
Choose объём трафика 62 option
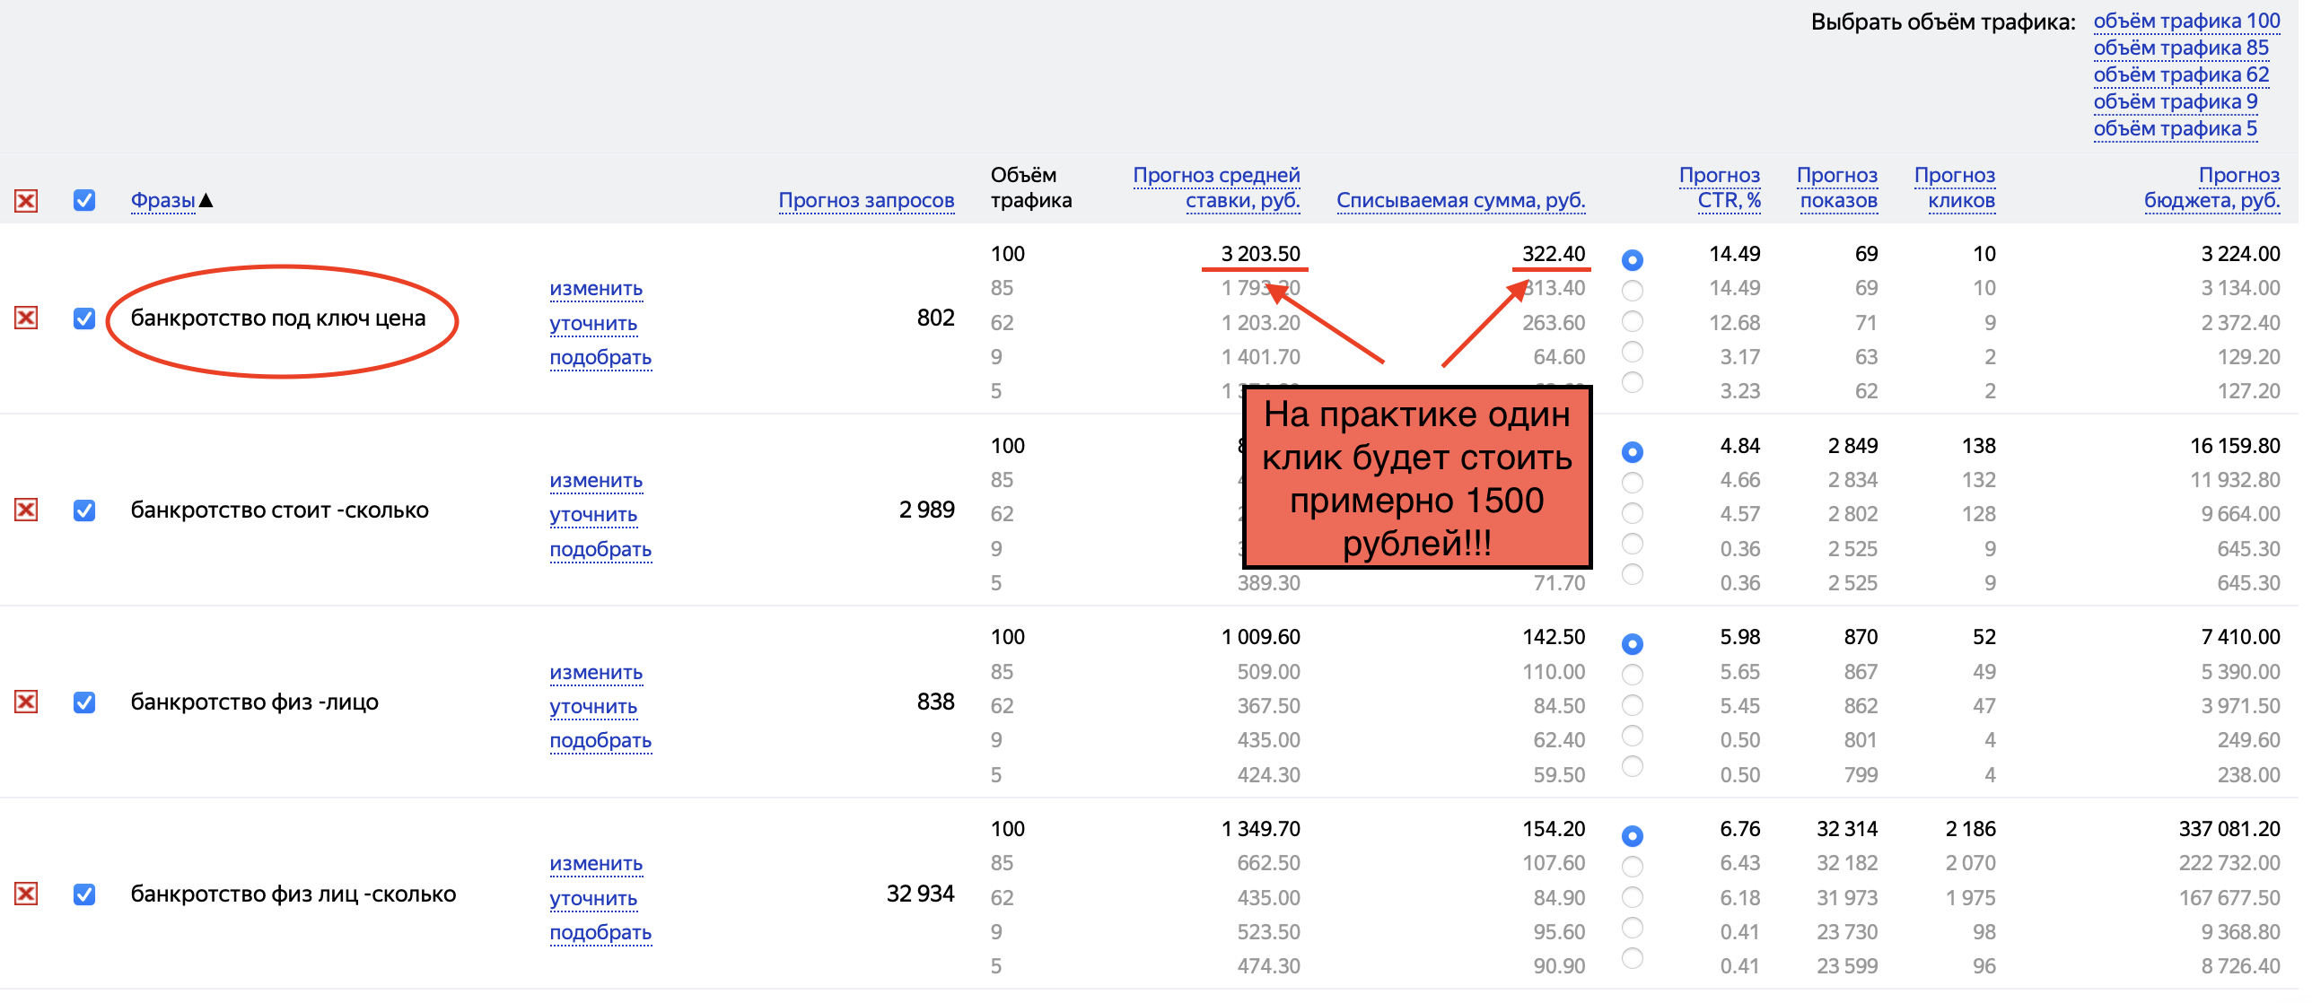click(x=2181, y=75)
